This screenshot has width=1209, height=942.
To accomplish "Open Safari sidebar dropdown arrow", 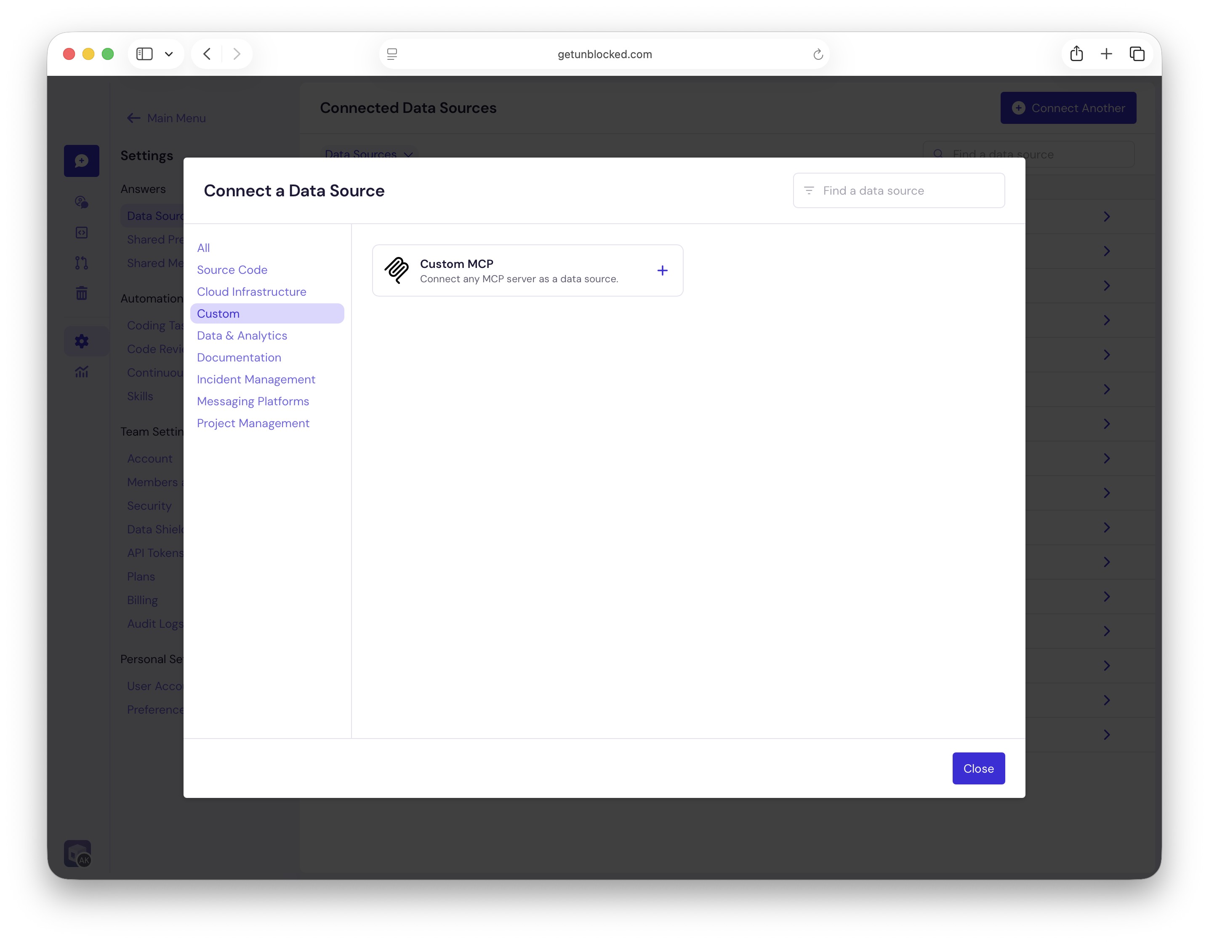I will pyautogui.click(x=169, y=54).
